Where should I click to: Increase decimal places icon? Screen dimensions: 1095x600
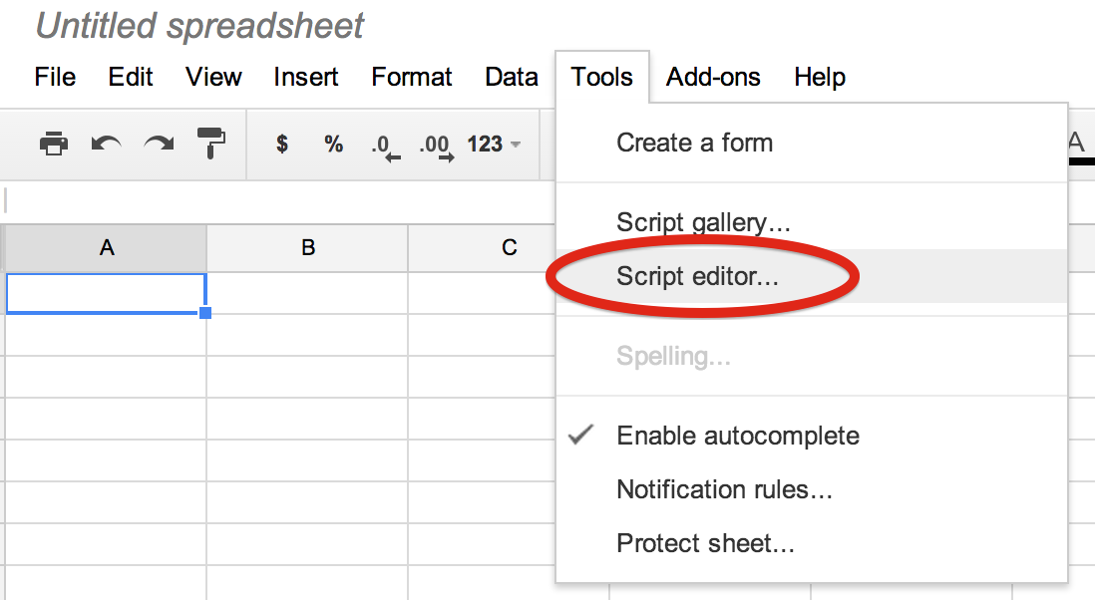(436, 147)
